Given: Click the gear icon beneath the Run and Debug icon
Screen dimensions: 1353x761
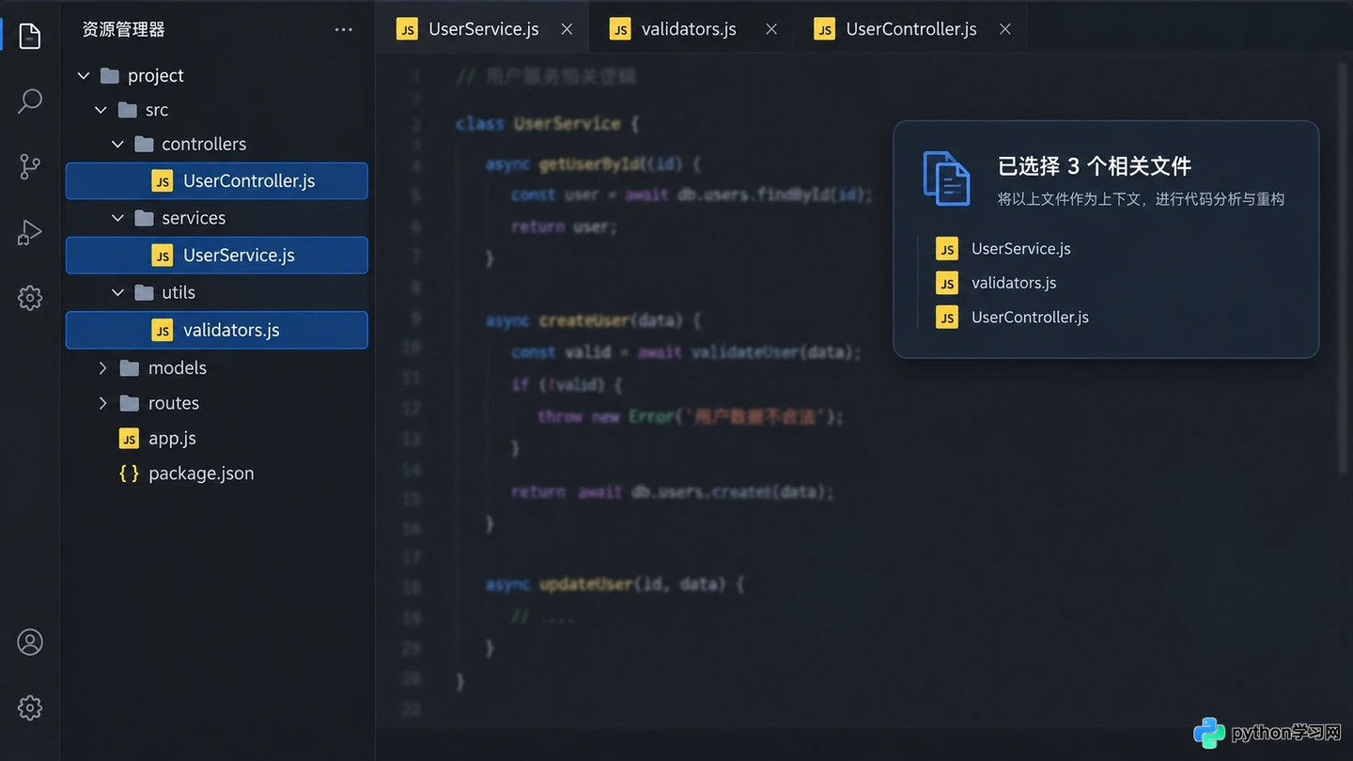Looking at the screenshot, I should point(30,298).
